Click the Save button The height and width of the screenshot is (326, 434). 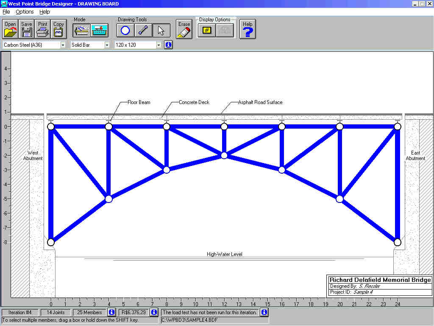(x=26, y=29)
